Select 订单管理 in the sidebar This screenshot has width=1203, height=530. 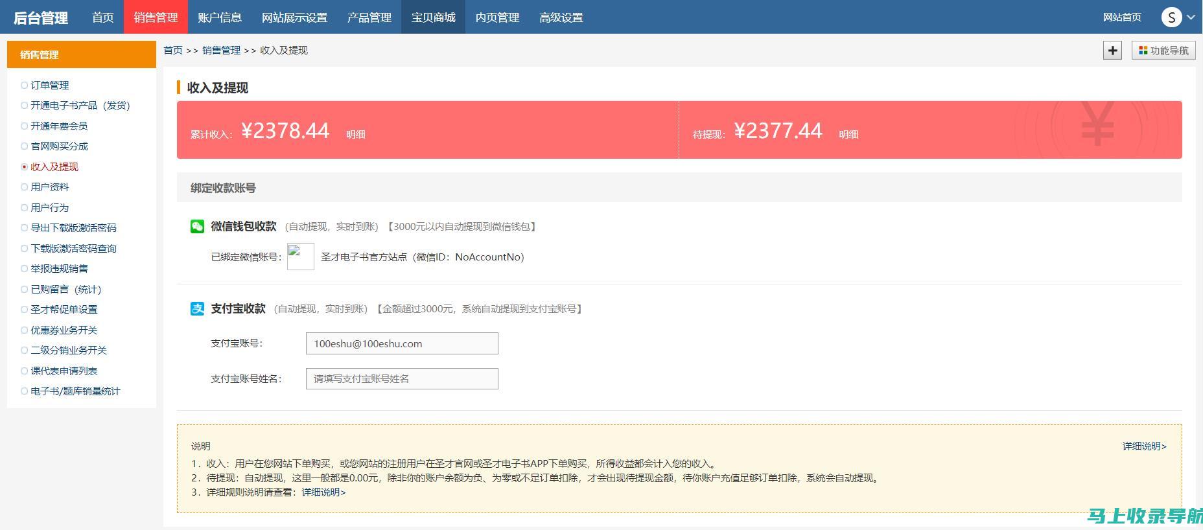[x=49, y=85]
